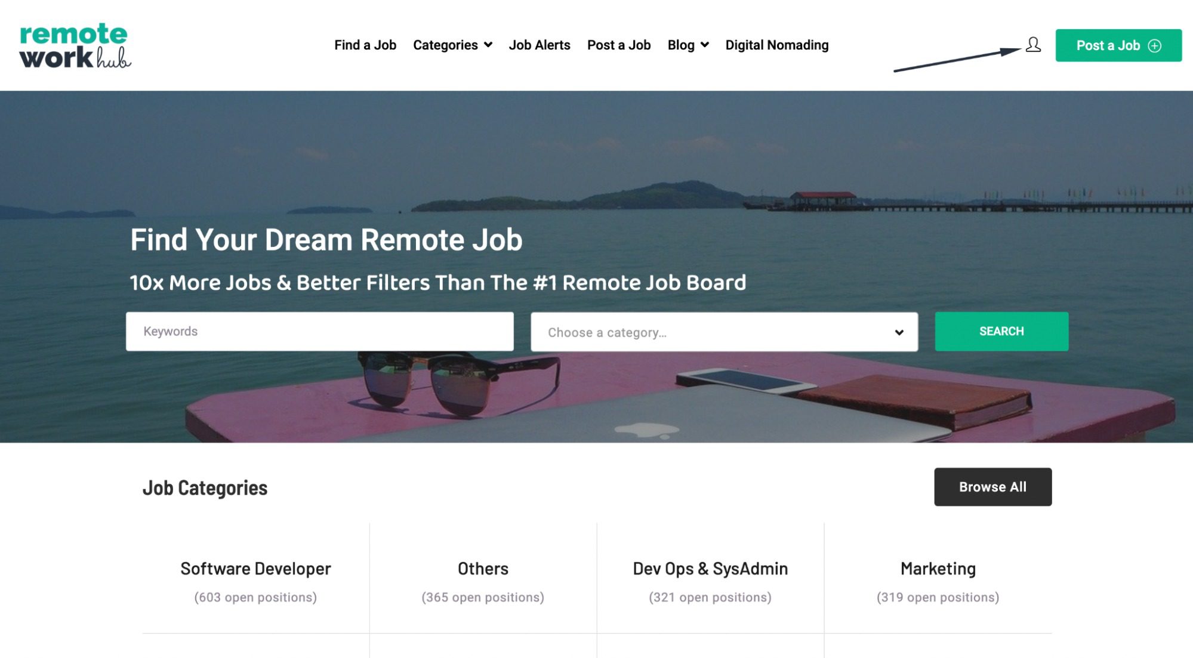Click the plus icon on Post a Job button
Screen dimensions: 1193x658
1157,45
